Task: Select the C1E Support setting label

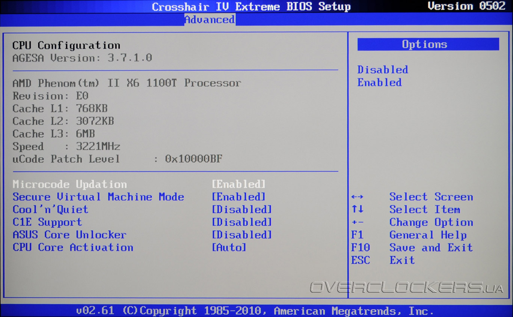Action: tap(47, 222)
